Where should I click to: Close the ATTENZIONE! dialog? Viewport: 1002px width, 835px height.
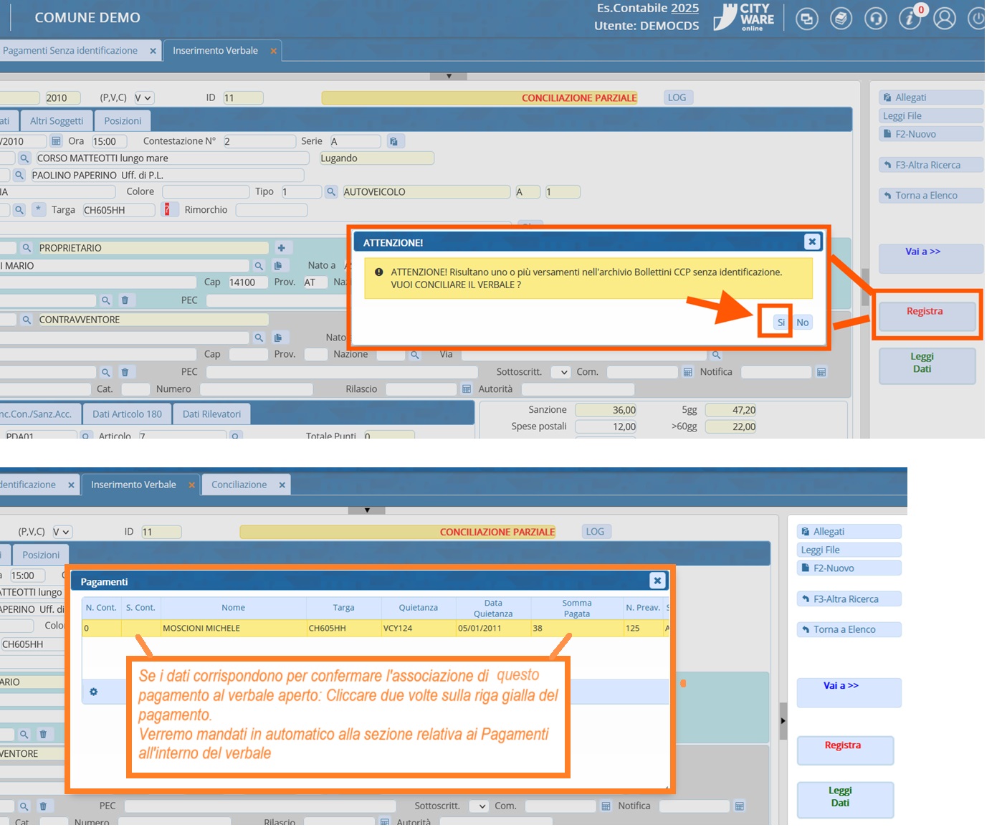click(x=811, y=242)
